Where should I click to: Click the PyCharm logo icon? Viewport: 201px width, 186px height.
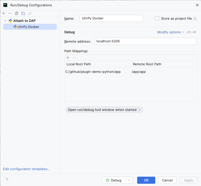pos(5,5)
